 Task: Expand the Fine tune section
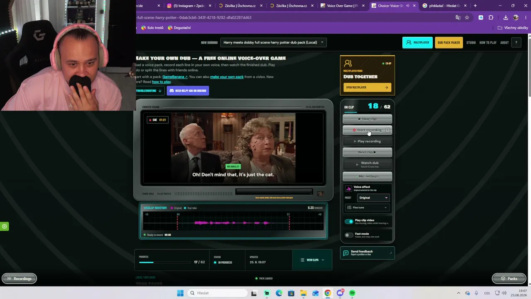point(367,207)
